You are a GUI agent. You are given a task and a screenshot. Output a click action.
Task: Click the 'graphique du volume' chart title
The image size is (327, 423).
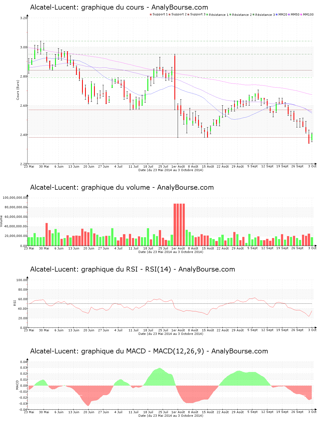click(x=122, y=187)
